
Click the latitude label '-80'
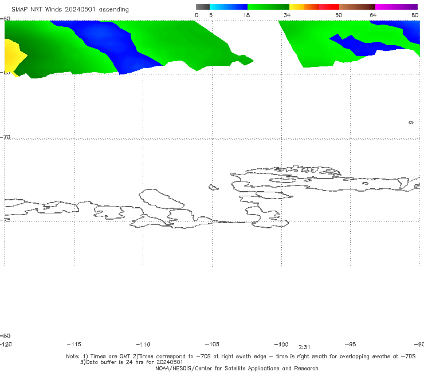pyautogui.click(x=5, y=335)
